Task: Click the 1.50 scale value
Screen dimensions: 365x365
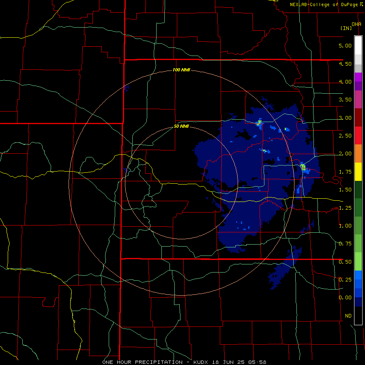Action: pyautogui.click(x=345, y=190)
